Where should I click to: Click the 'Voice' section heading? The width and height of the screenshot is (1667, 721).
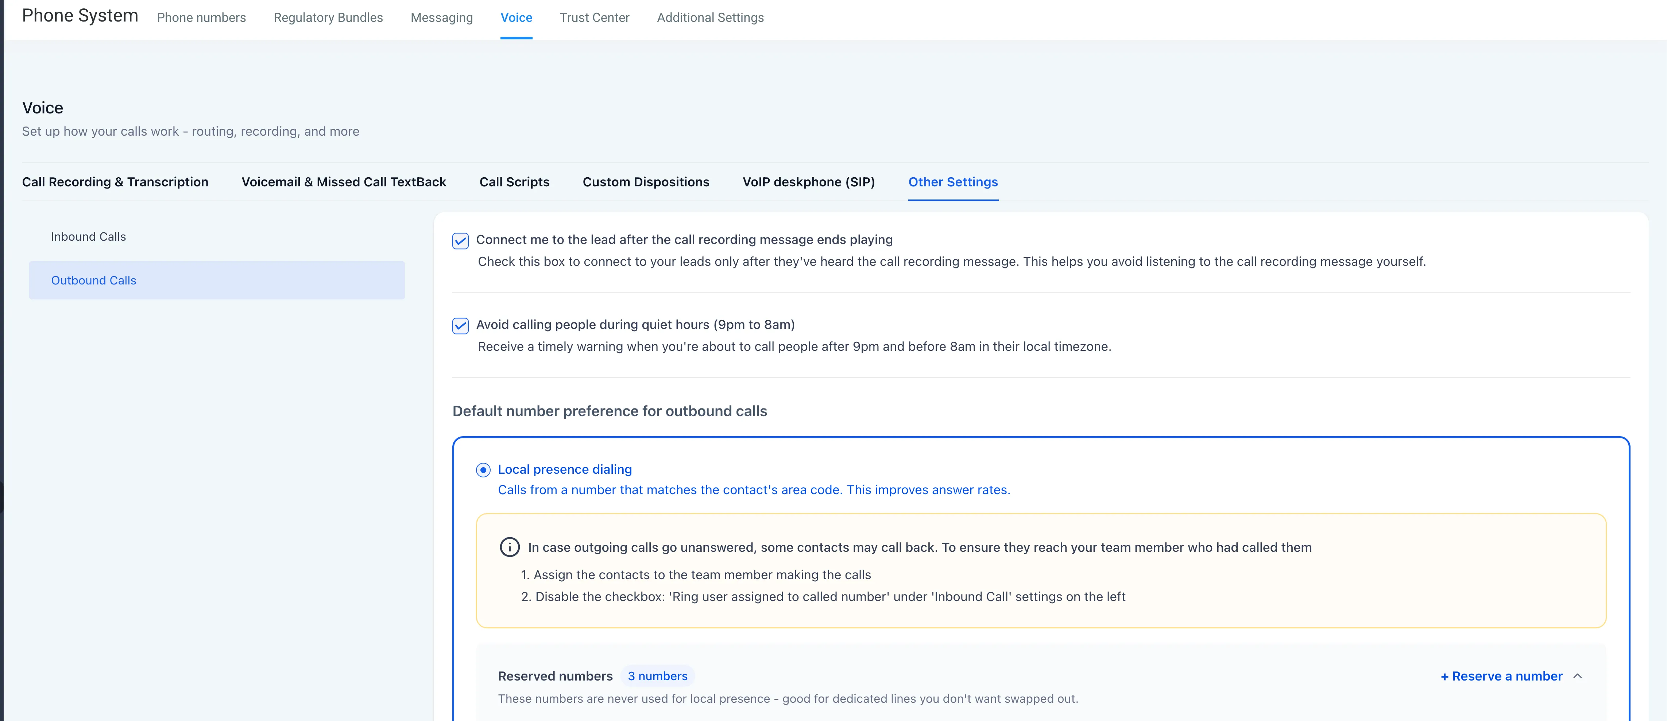point(43,108)
